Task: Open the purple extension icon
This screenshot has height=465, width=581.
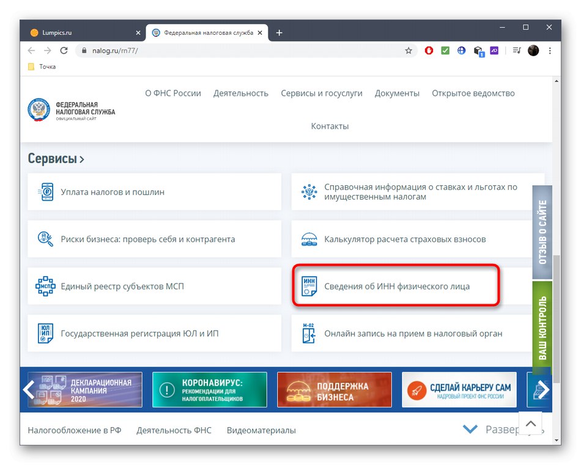Action: (494, 50)
